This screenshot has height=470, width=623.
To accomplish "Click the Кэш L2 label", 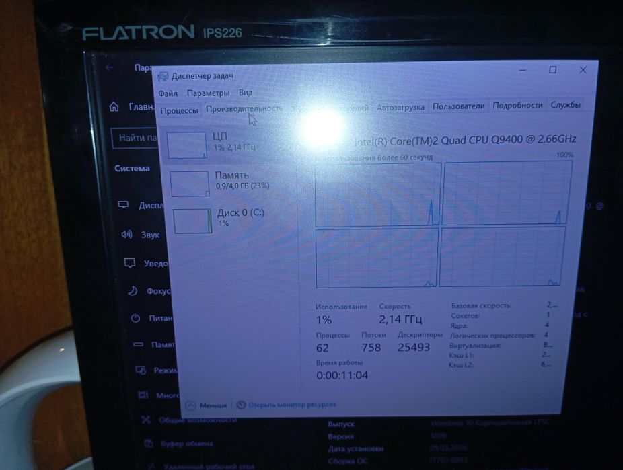I will point(461,365).
